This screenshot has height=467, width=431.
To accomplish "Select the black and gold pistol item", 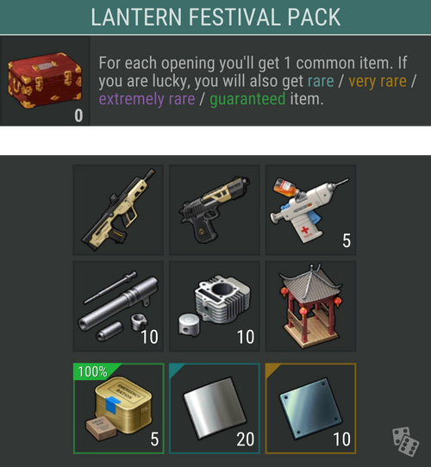I will [x=215, y=210].
